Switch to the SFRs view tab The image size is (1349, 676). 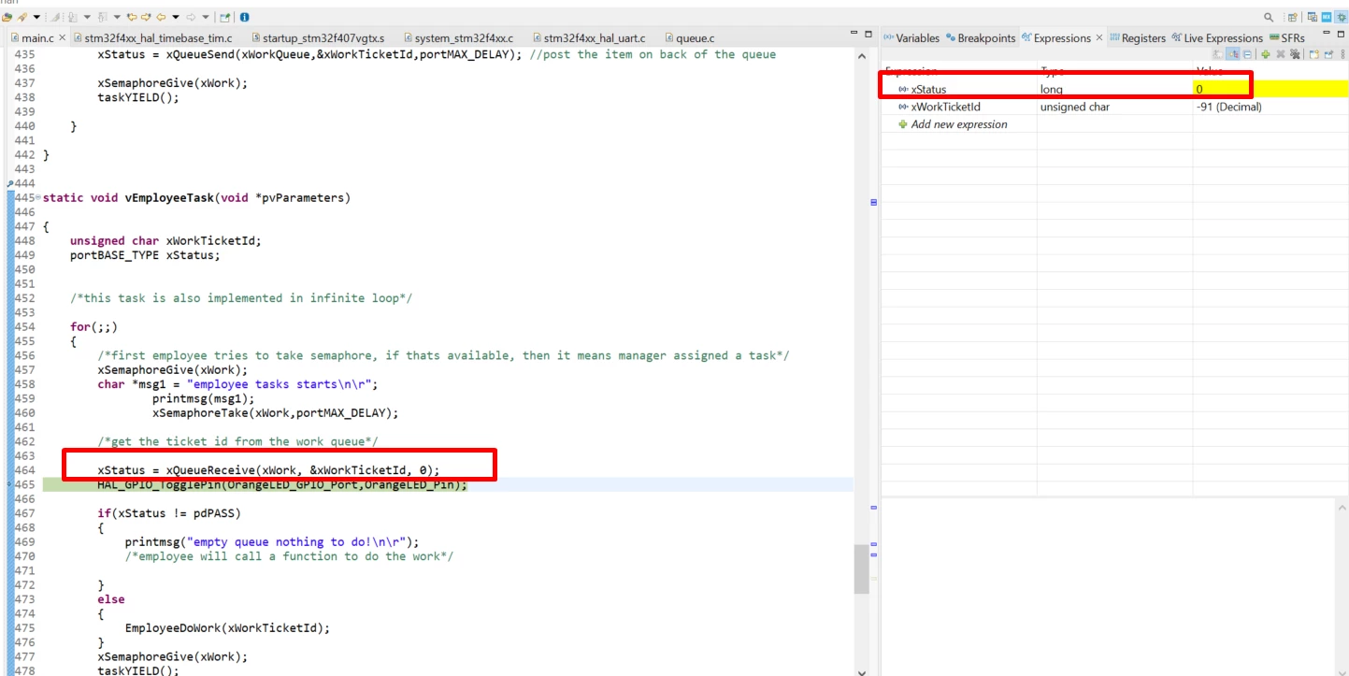(1287, 38)
